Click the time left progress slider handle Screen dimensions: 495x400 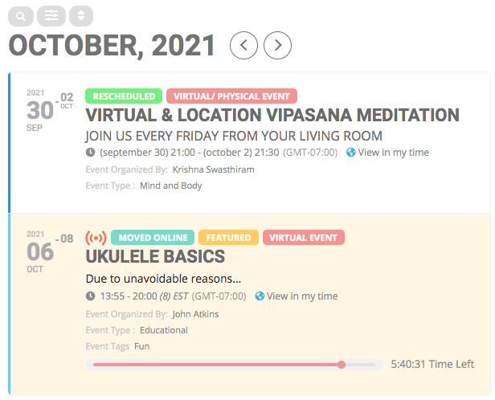tap(342, 365)
